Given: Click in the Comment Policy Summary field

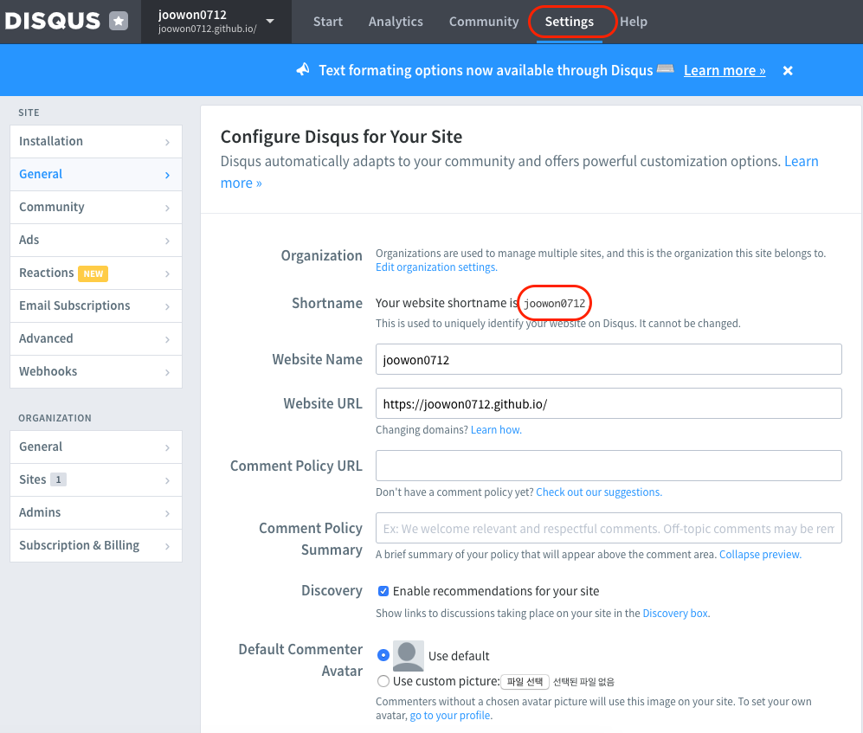Looking at the screenshot, I should (609, 528).
